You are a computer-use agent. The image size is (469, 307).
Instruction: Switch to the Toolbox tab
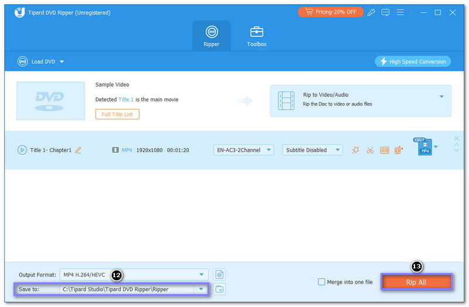coord(257,36)
